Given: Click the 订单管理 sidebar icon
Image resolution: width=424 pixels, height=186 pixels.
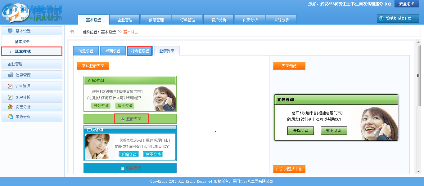Looking at the screenshot, I should pyautogui.click(x=10, y=86).
